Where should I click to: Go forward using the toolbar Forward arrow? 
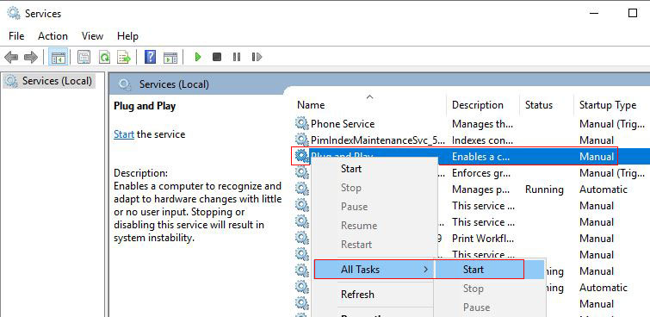pos(31,57)
